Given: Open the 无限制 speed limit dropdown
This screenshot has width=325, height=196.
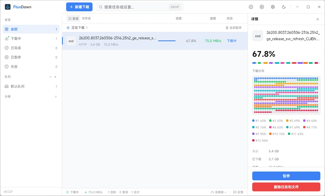Looking at the screenshot, I should point(219,192).
